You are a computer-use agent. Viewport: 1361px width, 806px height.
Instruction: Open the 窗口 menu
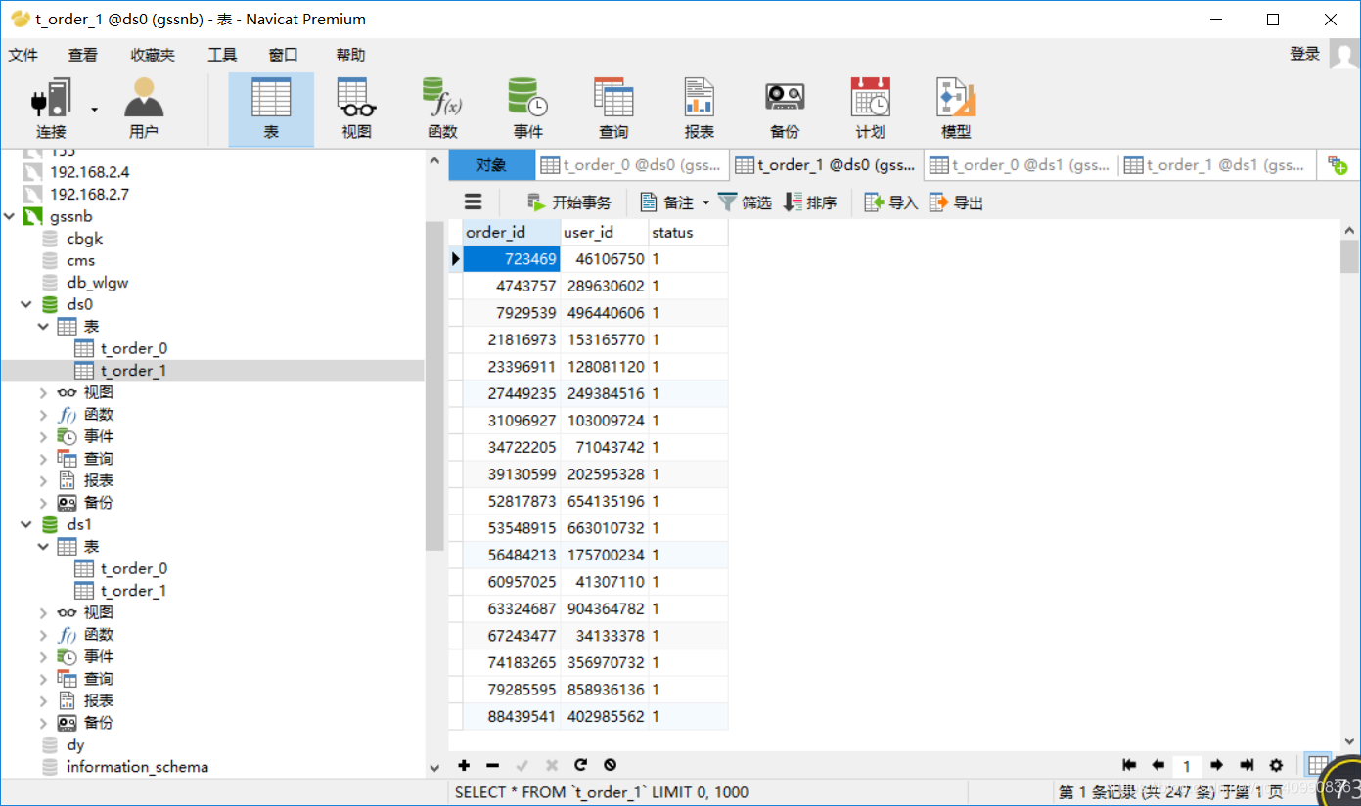[283, 55]
